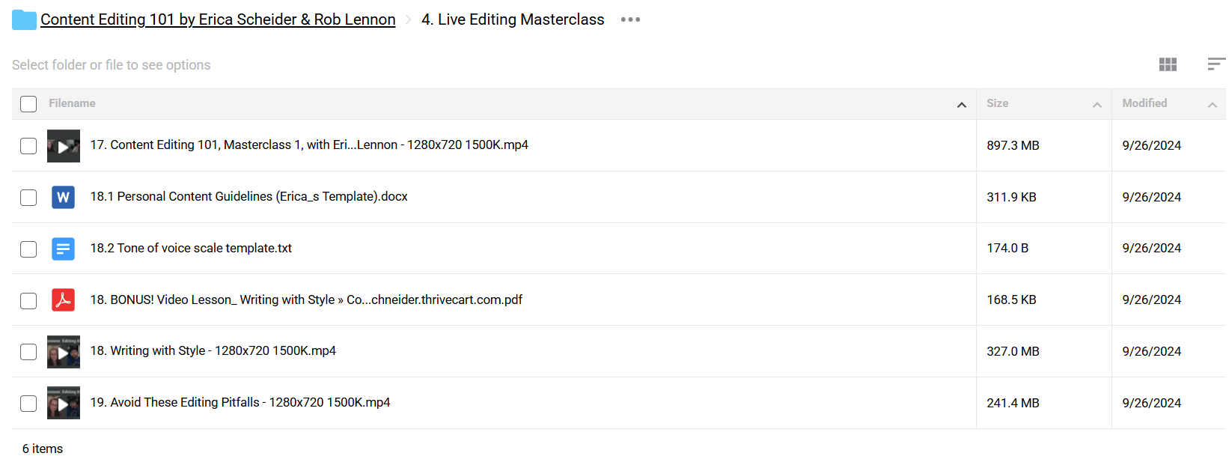The width and height of the screenshot is (1229, 459).
Task: Open the three-dot more options menu
Action: (x=630, y=19)
